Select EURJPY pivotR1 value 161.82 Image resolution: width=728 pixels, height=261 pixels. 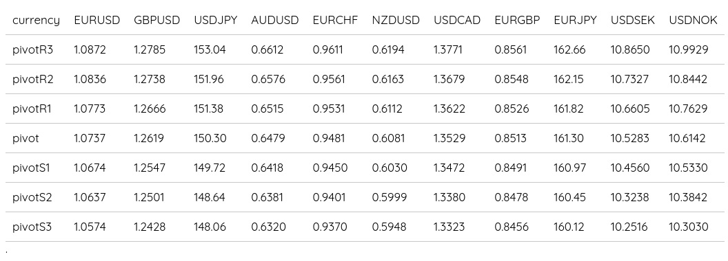coord(569,109)
